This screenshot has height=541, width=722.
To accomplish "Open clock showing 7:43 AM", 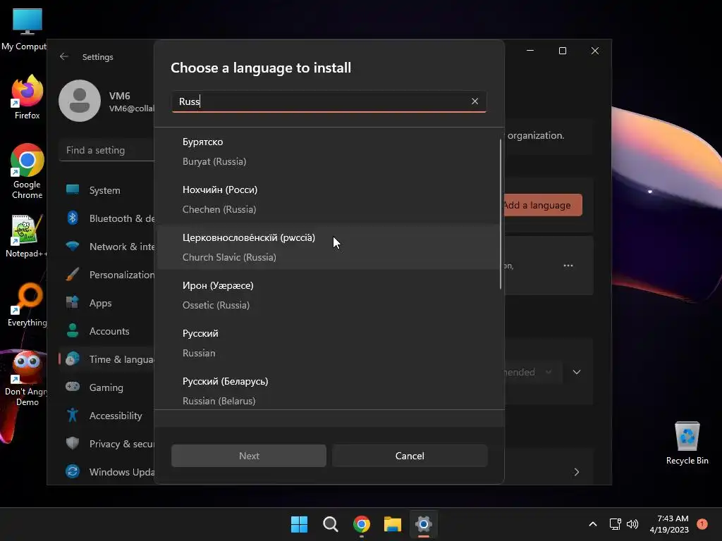I will coord(669,524).
